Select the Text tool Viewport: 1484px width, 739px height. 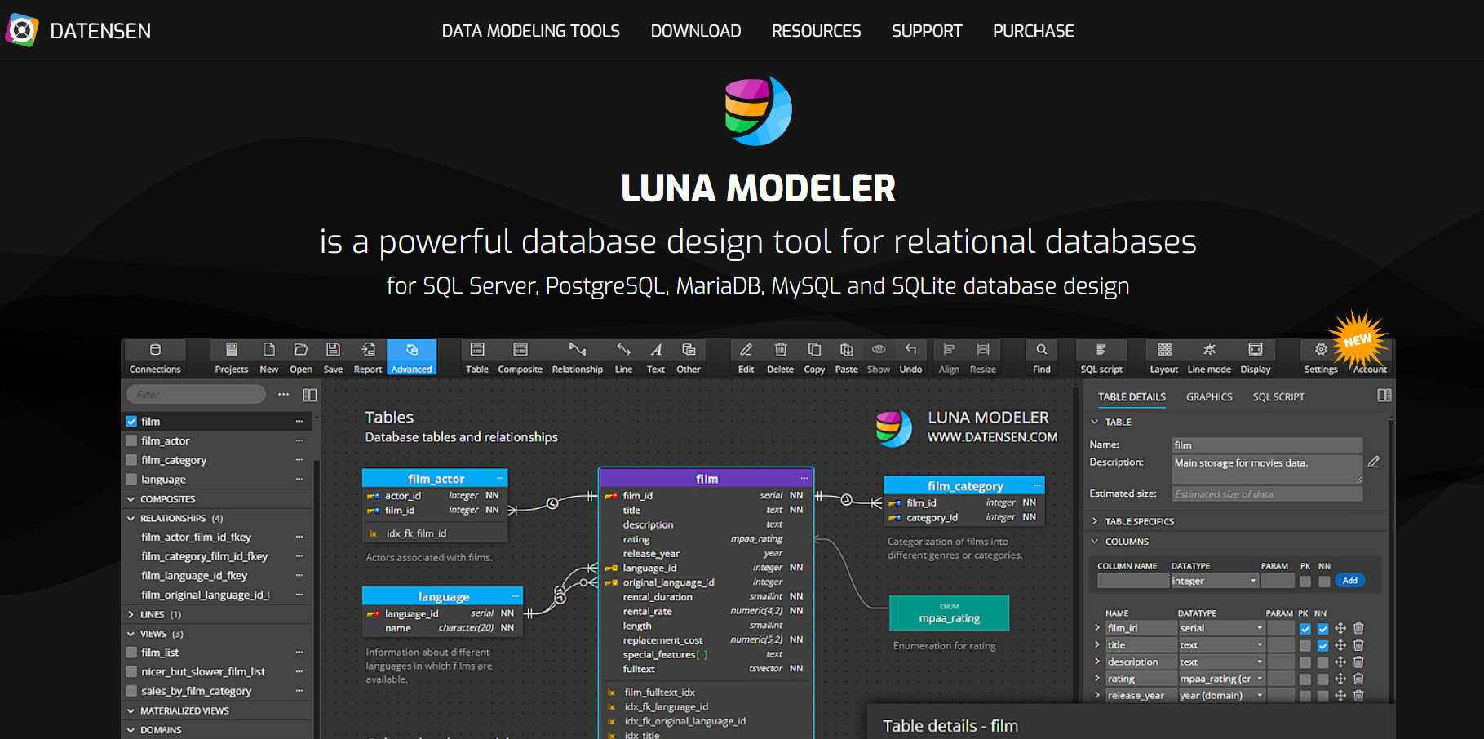pyautogui.click(x=656, y=357)
